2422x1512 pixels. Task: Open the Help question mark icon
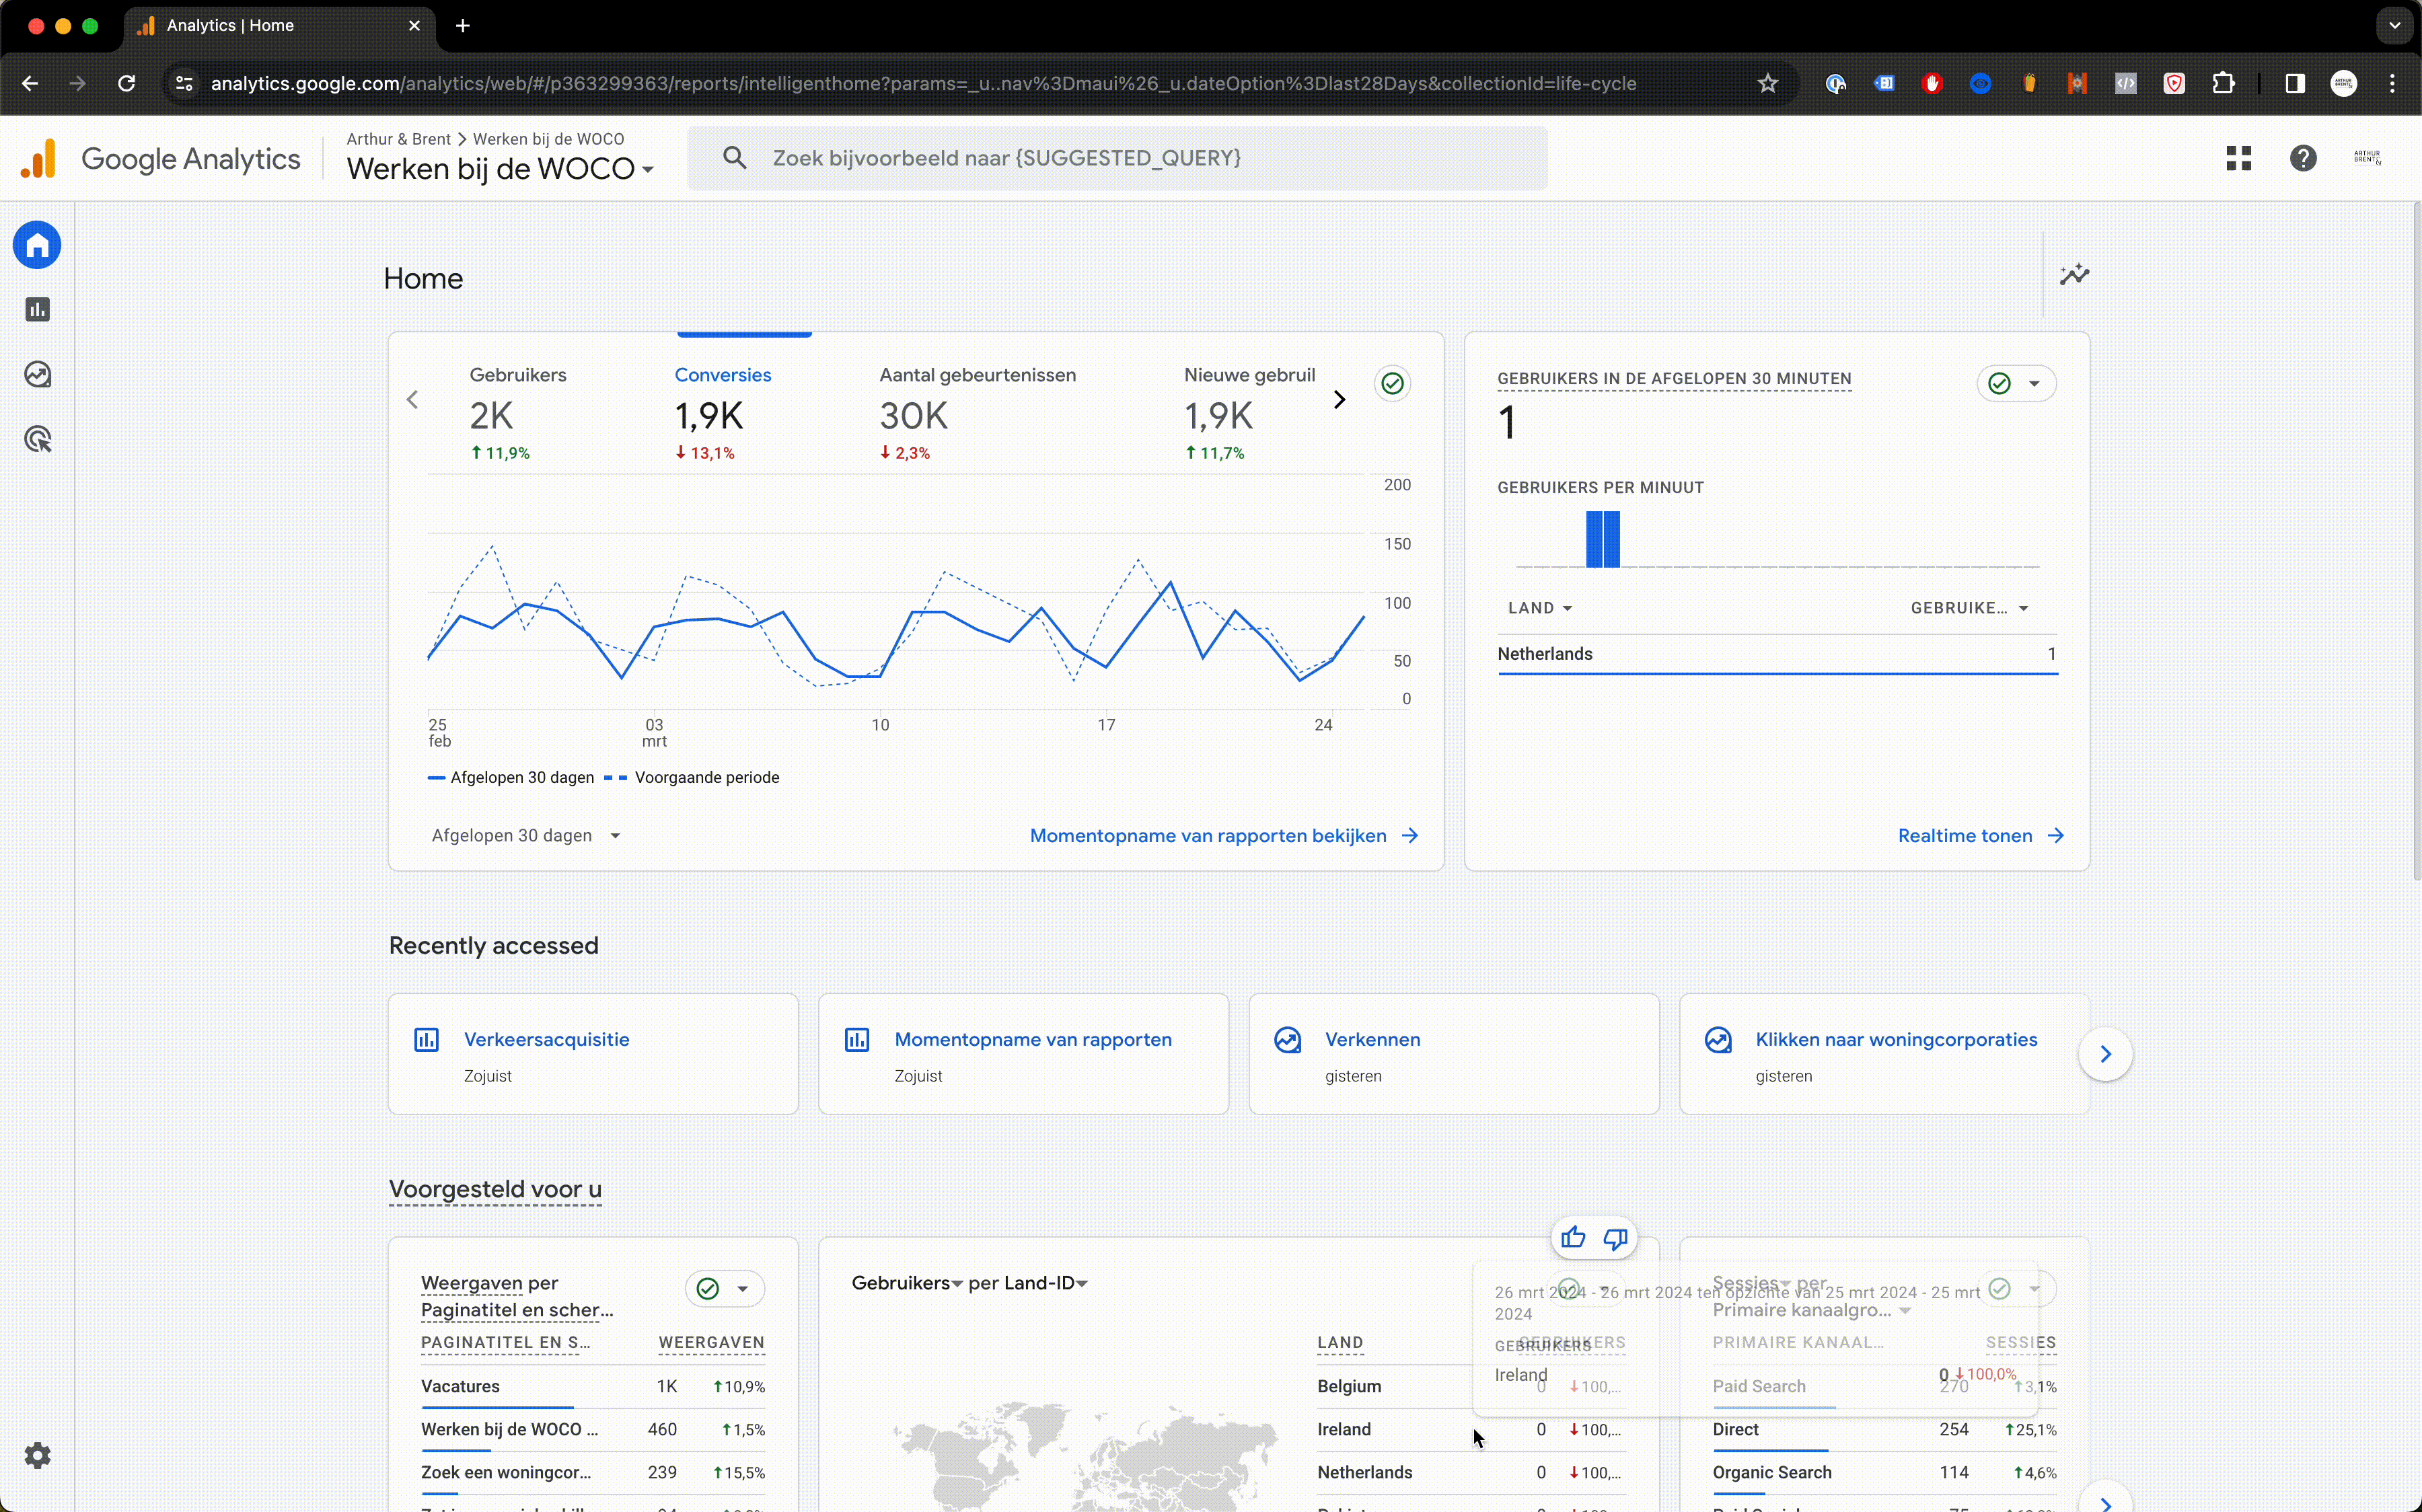(2303, 158)
